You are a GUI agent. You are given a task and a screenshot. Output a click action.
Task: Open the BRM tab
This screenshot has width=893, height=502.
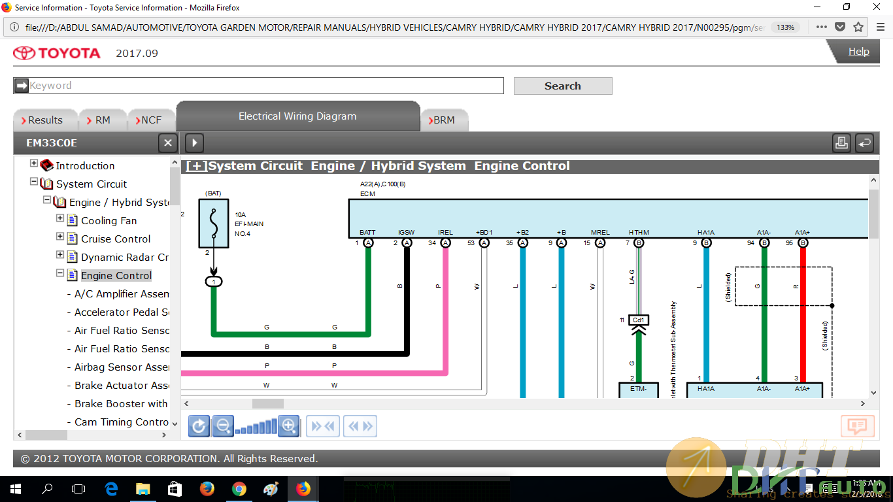443,120
